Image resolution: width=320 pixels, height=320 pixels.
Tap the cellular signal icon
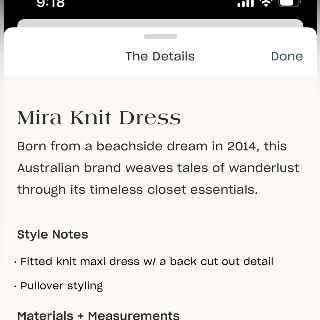(x=245, y=4)
